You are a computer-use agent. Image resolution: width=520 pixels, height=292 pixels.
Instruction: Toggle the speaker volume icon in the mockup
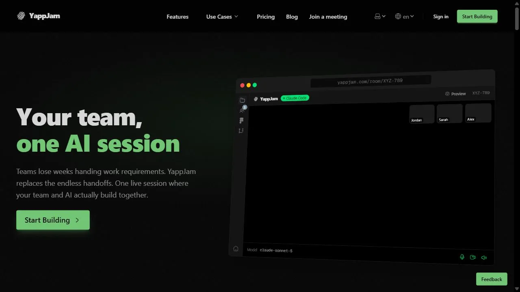point(484,258)
